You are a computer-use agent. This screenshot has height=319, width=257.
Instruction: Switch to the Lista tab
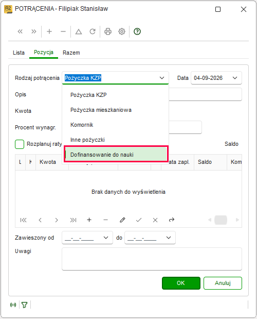pyautogui.click(x=19, y=53)
